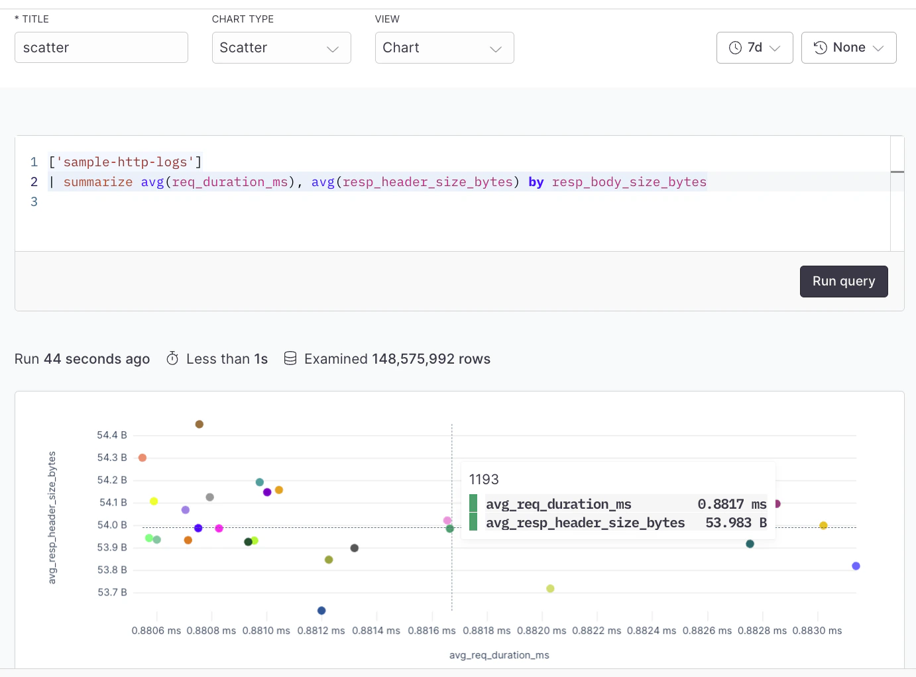The height and width of the screenshot is (677, 916).
Task: Click the history icon beside the None selector
Action: click(x=820, y=47)
